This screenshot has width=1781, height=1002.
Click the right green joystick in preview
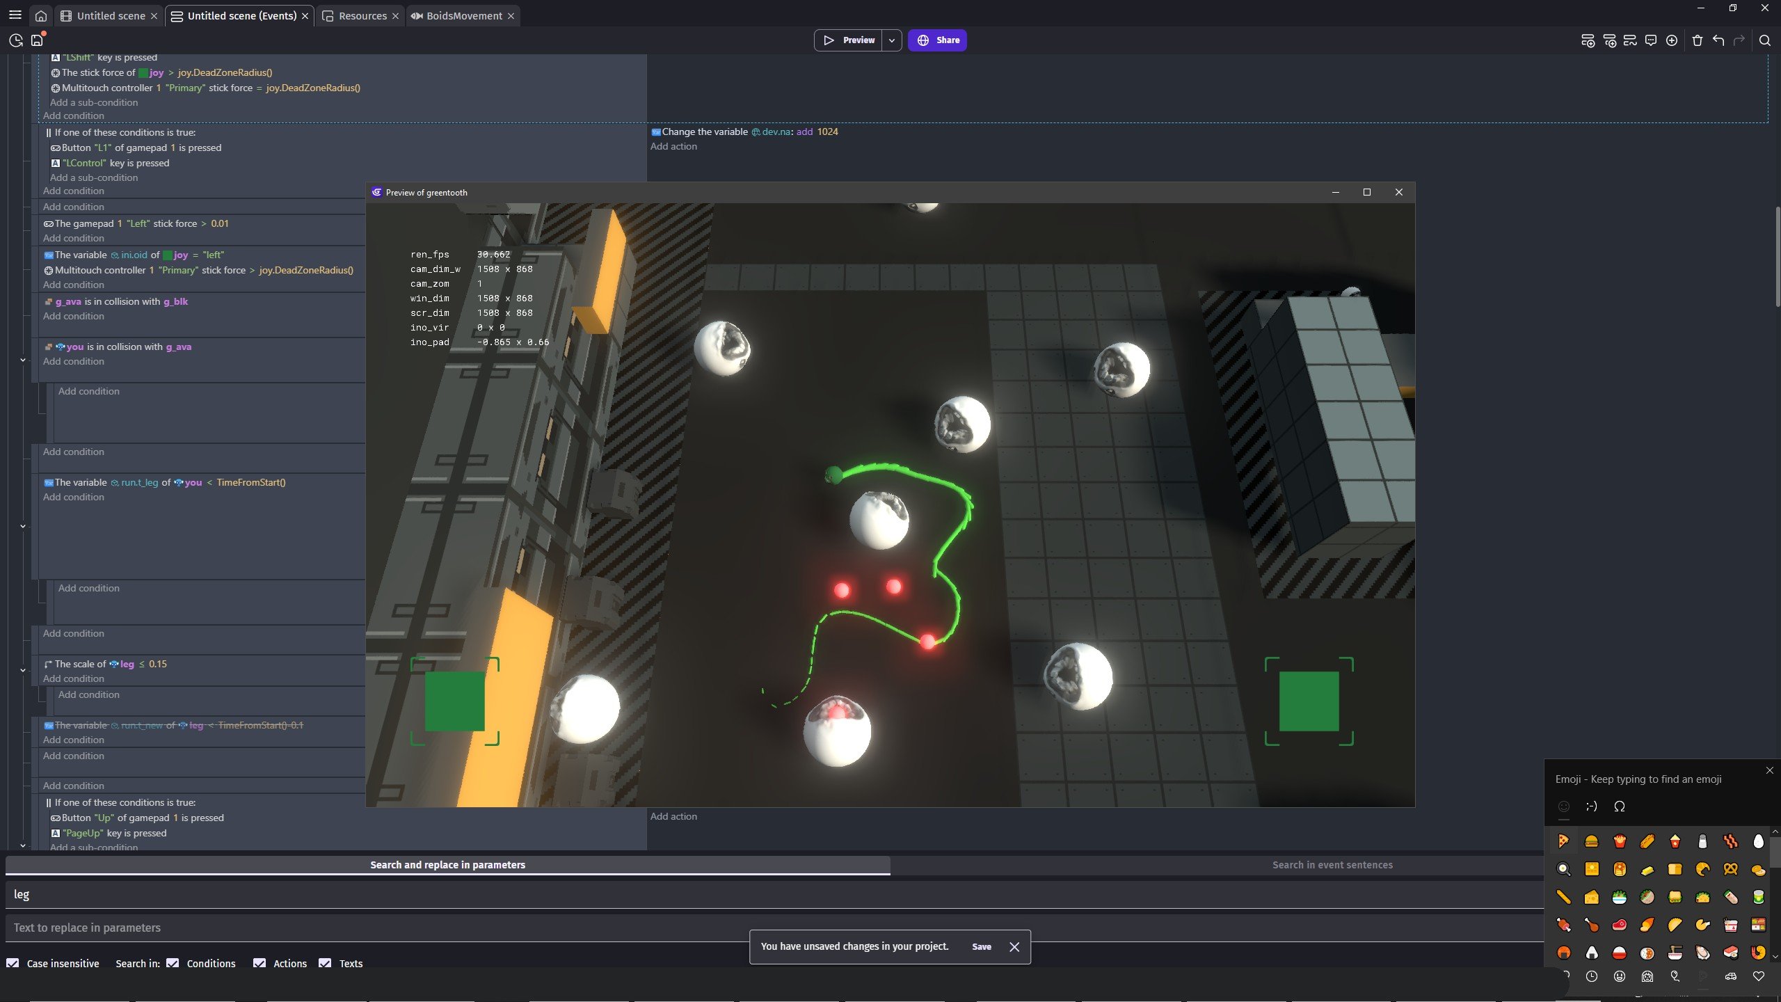coord(1309,701)
